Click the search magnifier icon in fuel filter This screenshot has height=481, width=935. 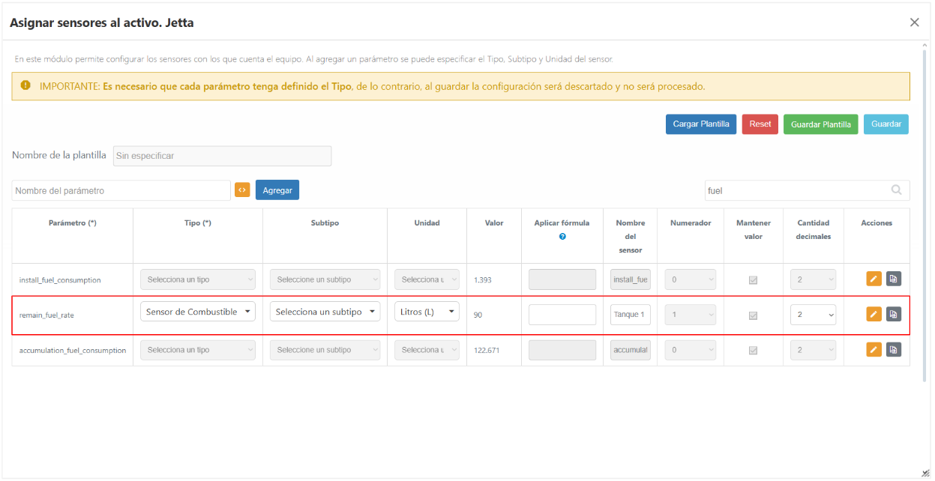pyautogui.click(x=897, y=190)
